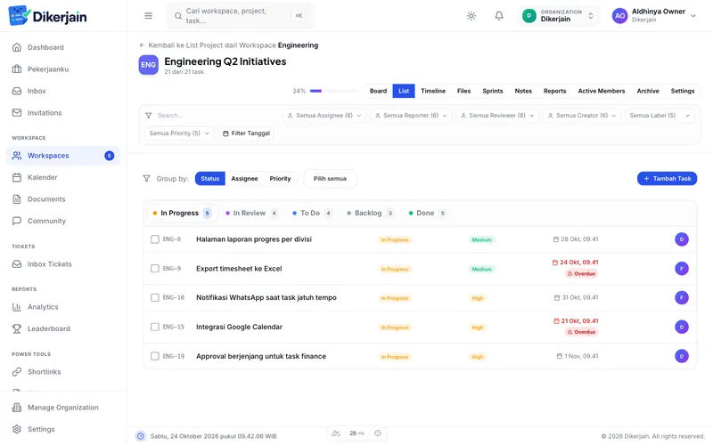713x445 pixels.
Task: Go back via Kembali ke List Project link
Action: coord(229,45)
